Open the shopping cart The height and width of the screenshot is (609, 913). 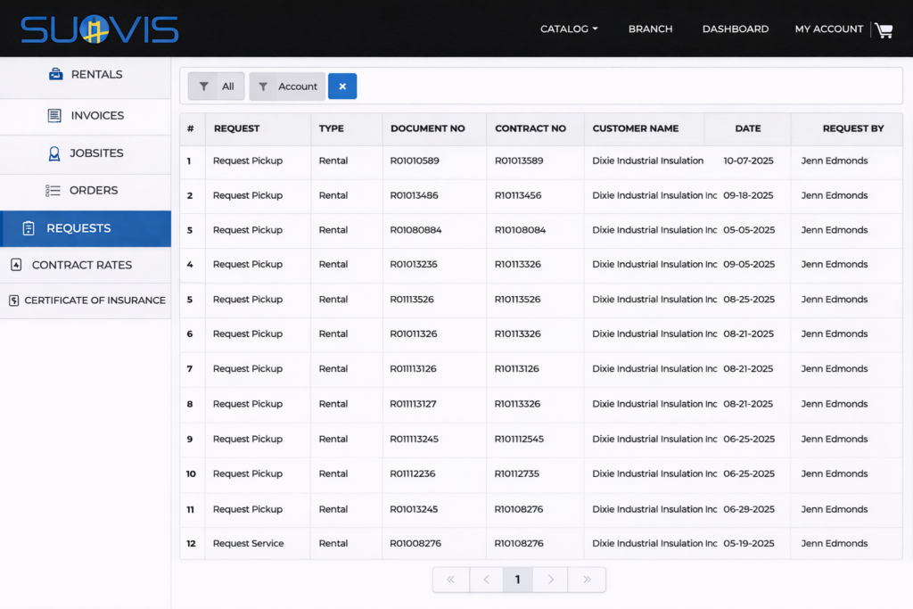click(x=884, y=29)
